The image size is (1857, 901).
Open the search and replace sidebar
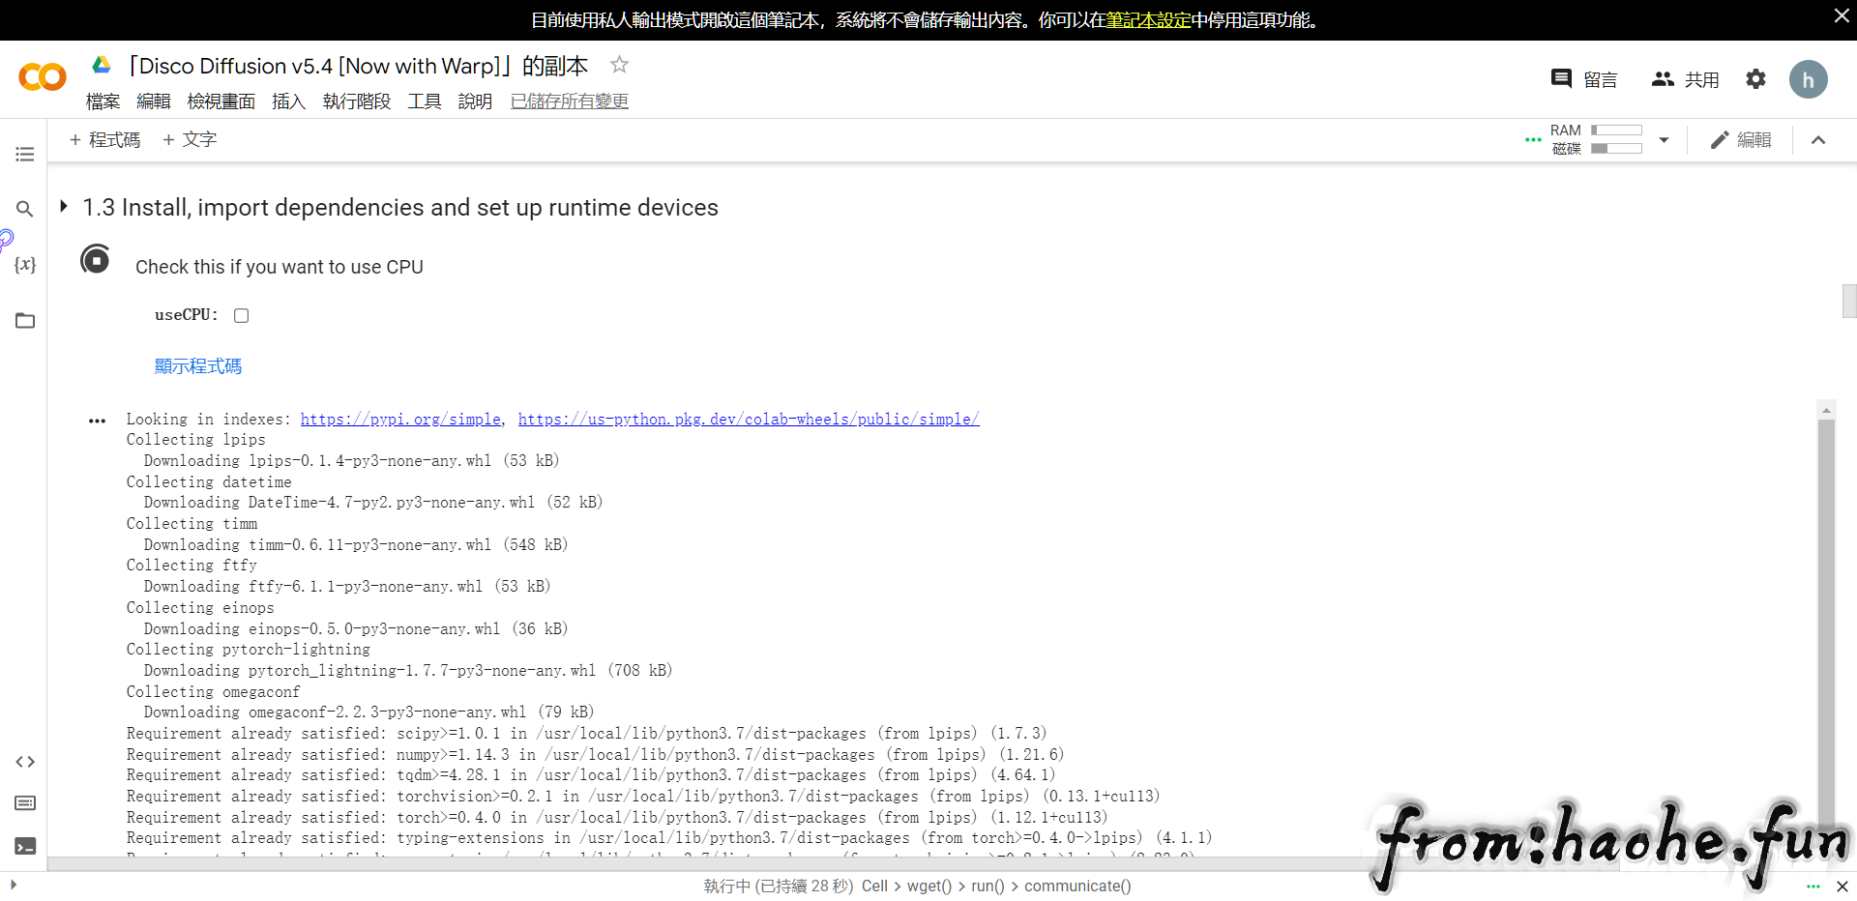click(25, 209)
